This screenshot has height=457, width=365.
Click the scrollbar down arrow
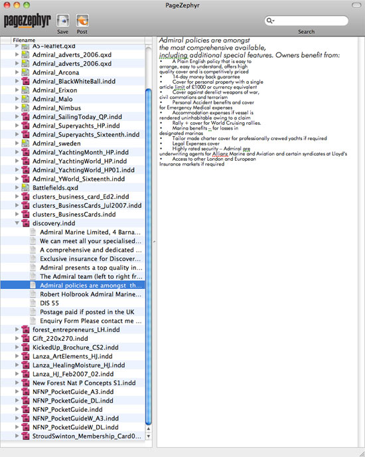pos(148,436)
